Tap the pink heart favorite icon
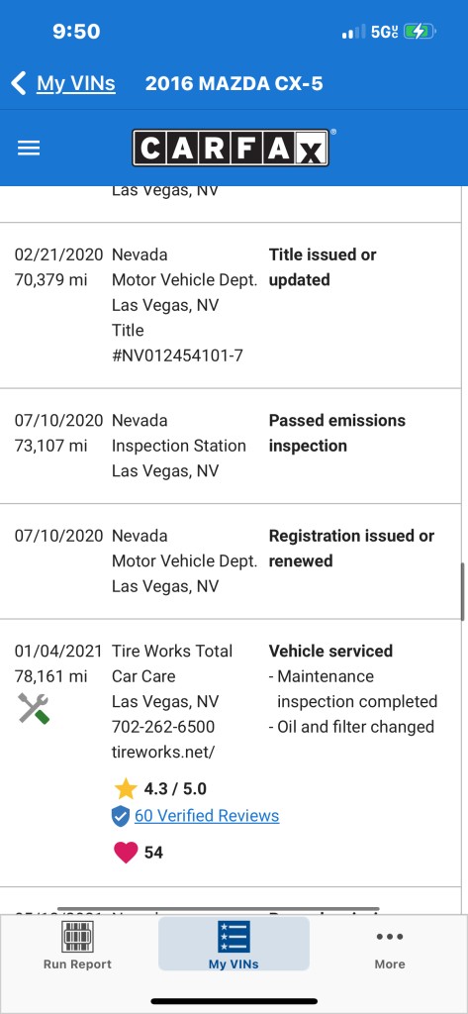Image resolution: width=468 pixels, height=1014 pixels. coord(126,853)
